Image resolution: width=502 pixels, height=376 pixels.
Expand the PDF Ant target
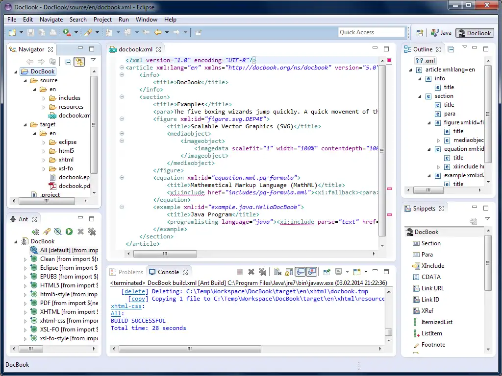click(x=25, y=303)
